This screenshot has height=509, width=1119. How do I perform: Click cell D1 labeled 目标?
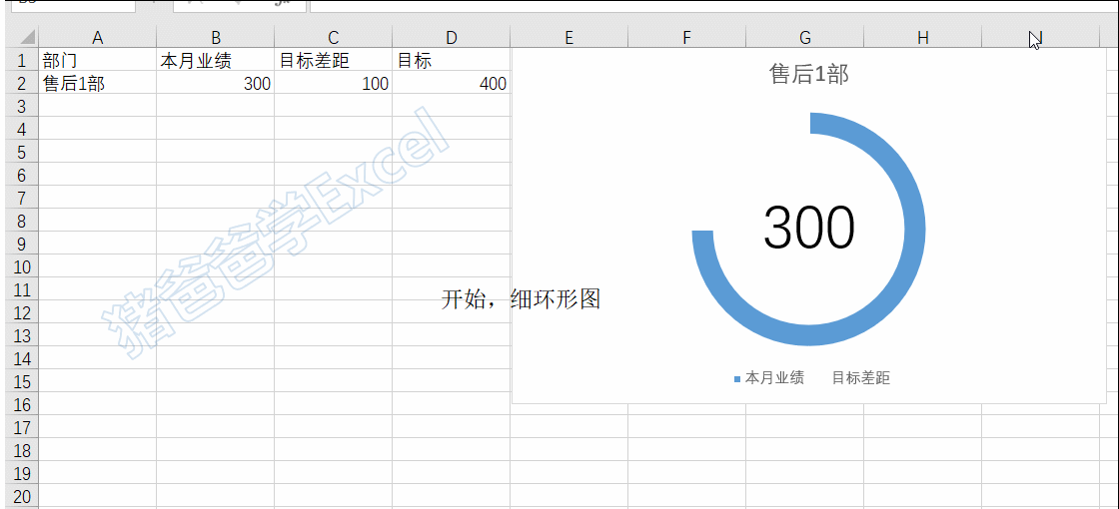(x=451, y=60)
